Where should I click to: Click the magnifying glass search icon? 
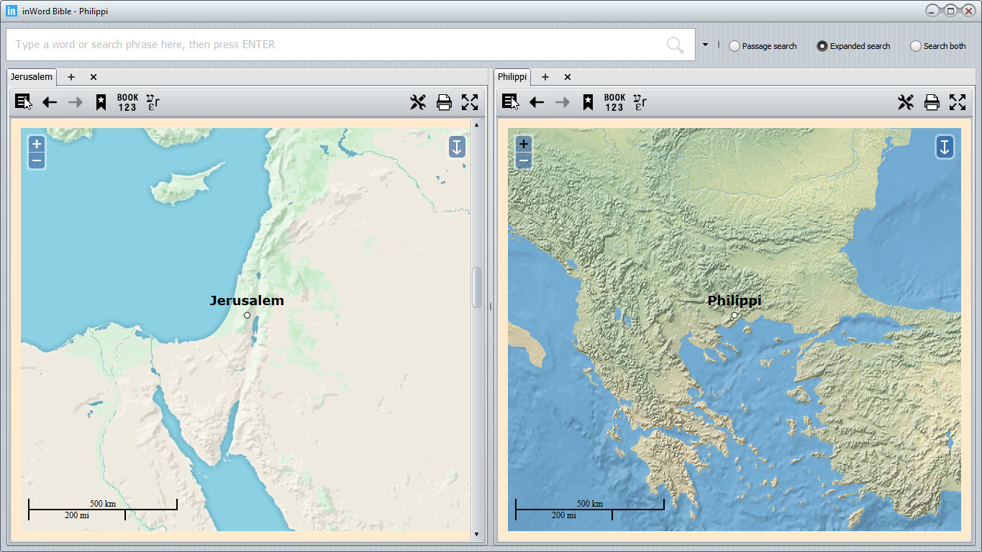675,45
